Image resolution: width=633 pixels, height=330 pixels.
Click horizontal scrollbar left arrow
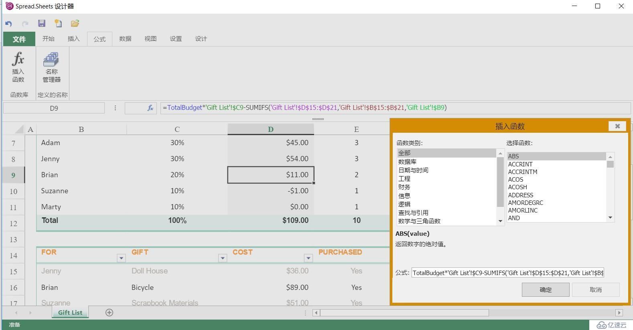point(316,312)
